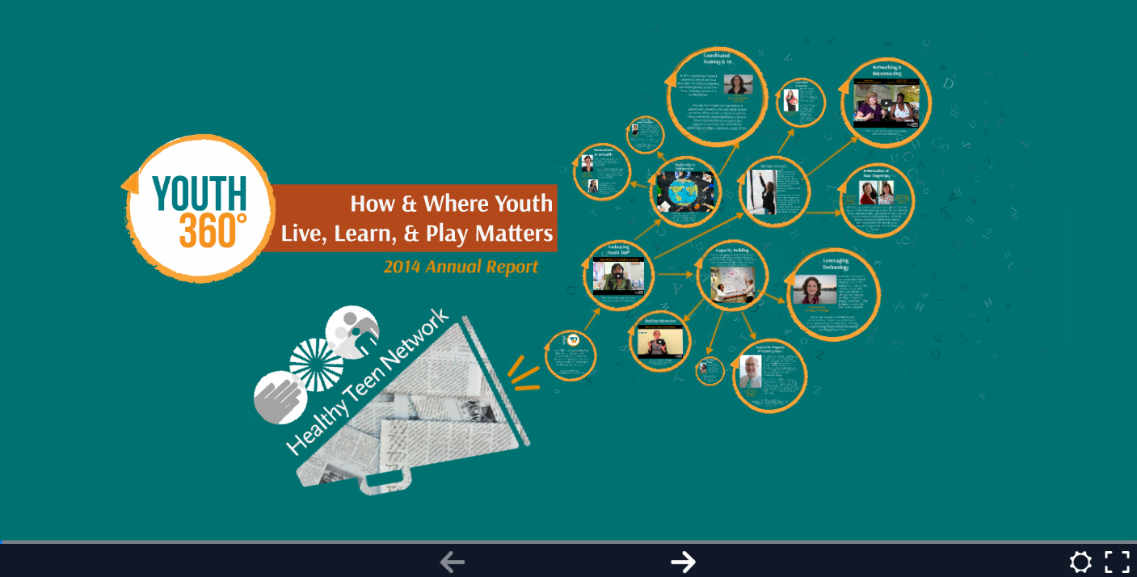
Task: Enter fullscreen mode
Action: tap(1117, 562)
